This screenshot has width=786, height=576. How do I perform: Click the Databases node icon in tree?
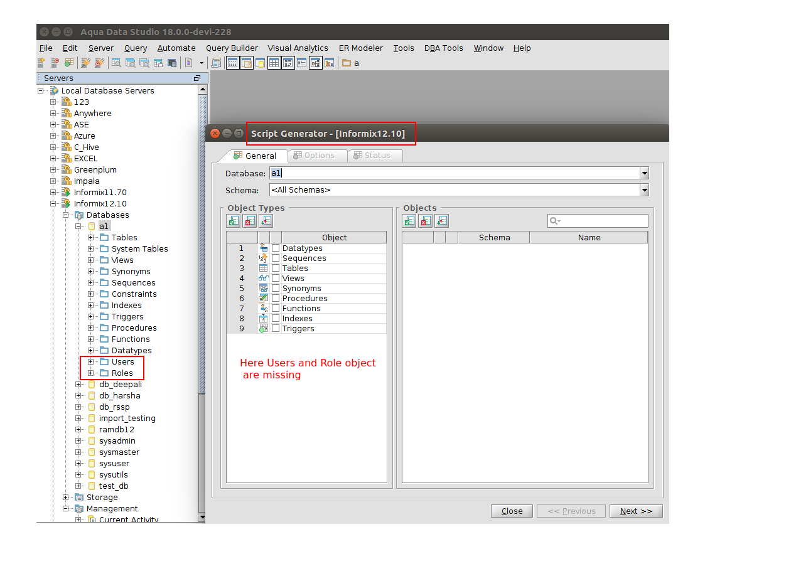(x=78, y=215)
